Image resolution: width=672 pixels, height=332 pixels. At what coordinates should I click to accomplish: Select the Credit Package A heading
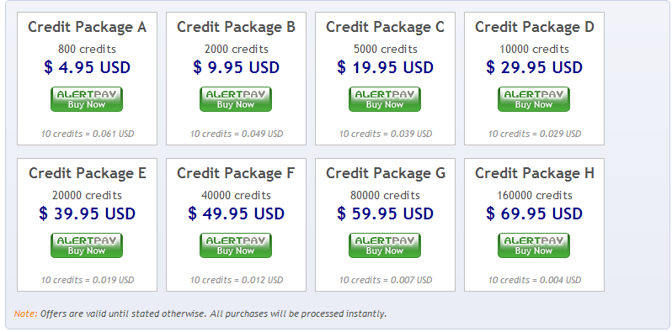(87, 28)
